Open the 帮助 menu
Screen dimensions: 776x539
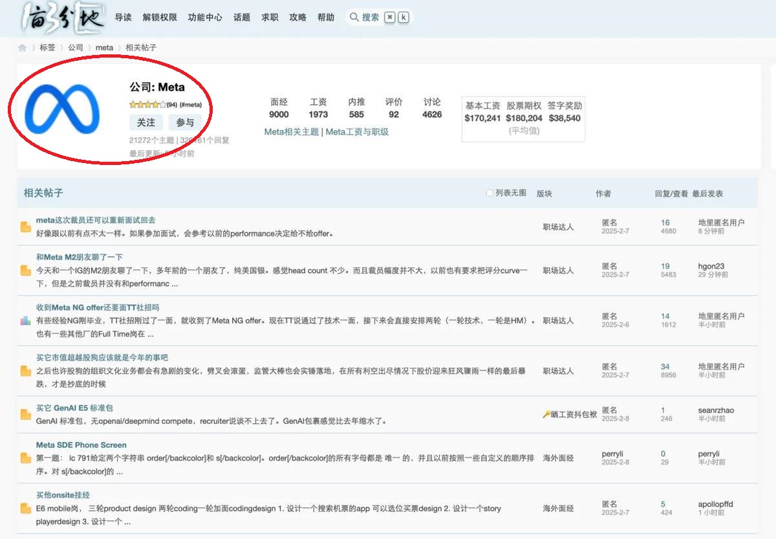pyautogui.click(x=326, y=17)
